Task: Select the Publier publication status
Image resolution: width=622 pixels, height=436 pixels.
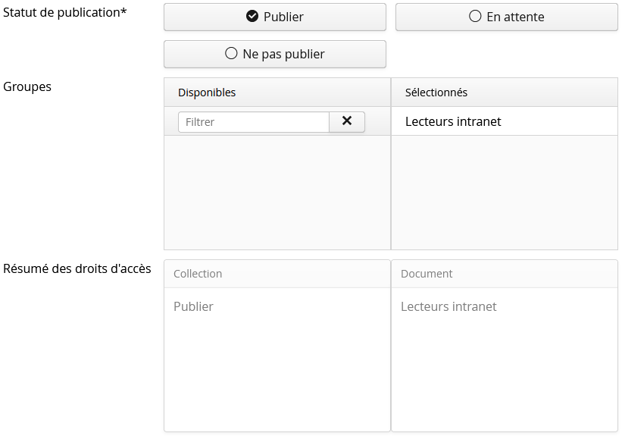Action: coord(275,17)
